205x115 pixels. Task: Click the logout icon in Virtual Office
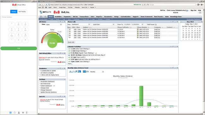(27, 112)
